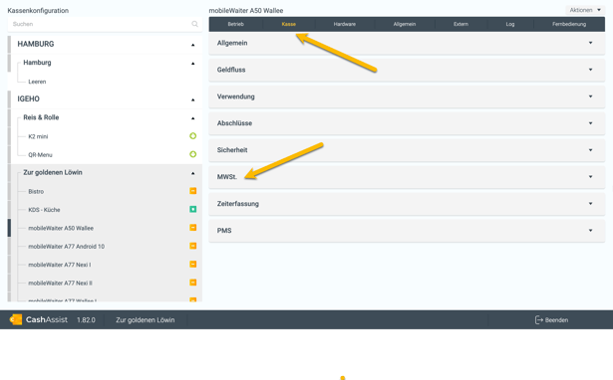This screenshot has width=613, height=380.
Task: Switch to the Fernbedienung tab
Action: tap(569, 24)
